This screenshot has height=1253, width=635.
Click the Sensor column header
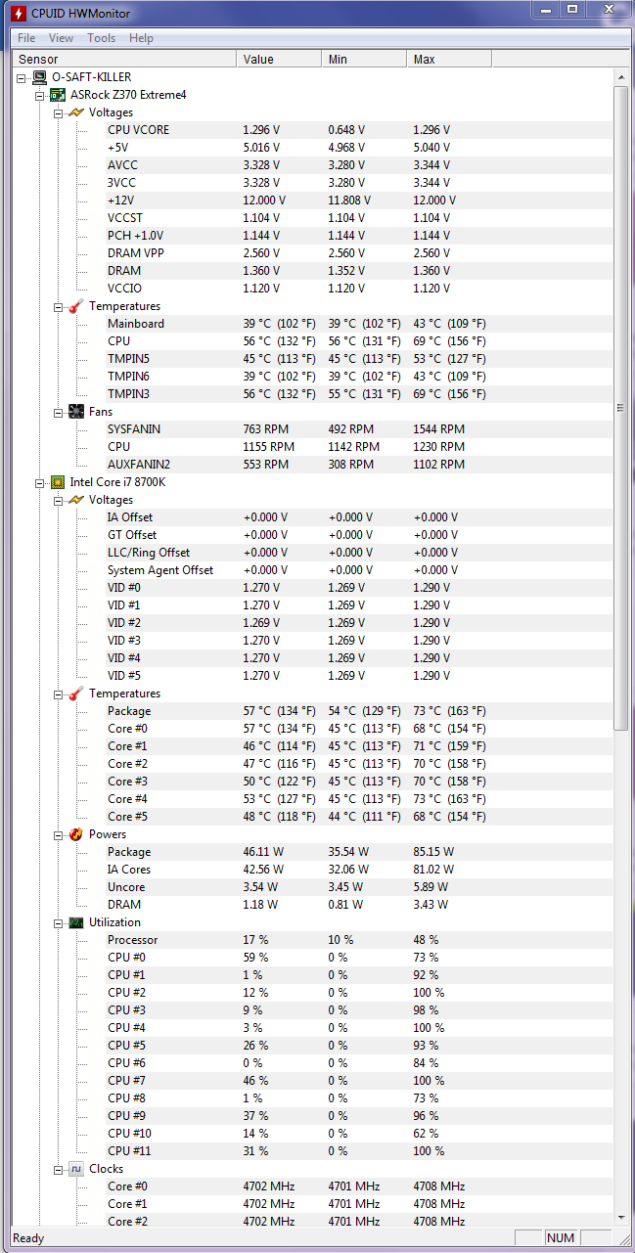(x=123, y=60)
